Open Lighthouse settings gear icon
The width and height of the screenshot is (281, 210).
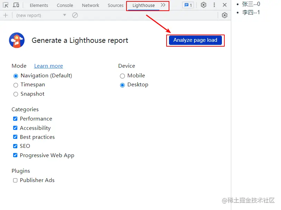[225, 16]
